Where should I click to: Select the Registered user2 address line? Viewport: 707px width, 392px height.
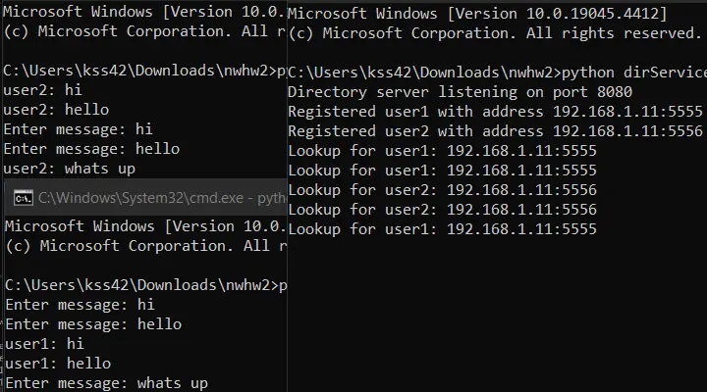coord(495,131)
